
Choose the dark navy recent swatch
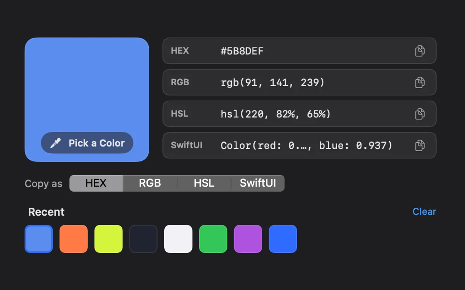pyautogui.click(x=143, y=239)
